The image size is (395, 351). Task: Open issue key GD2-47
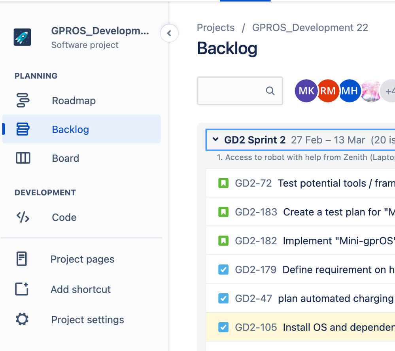[253, 299]
